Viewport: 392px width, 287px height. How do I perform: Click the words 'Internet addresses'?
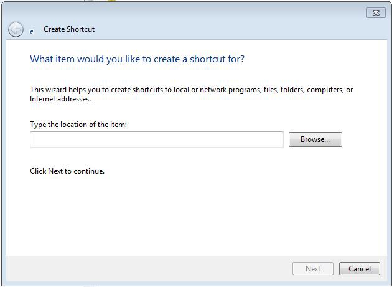60,99
